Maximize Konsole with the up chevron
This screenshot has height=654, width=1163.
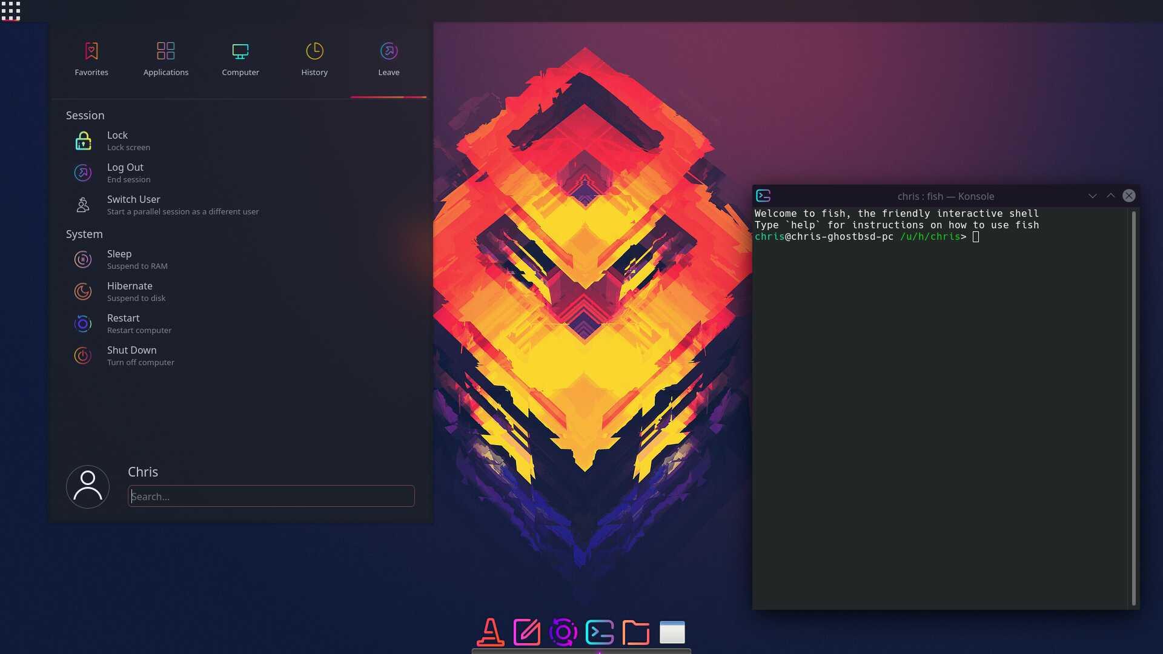click(1111, 196)
